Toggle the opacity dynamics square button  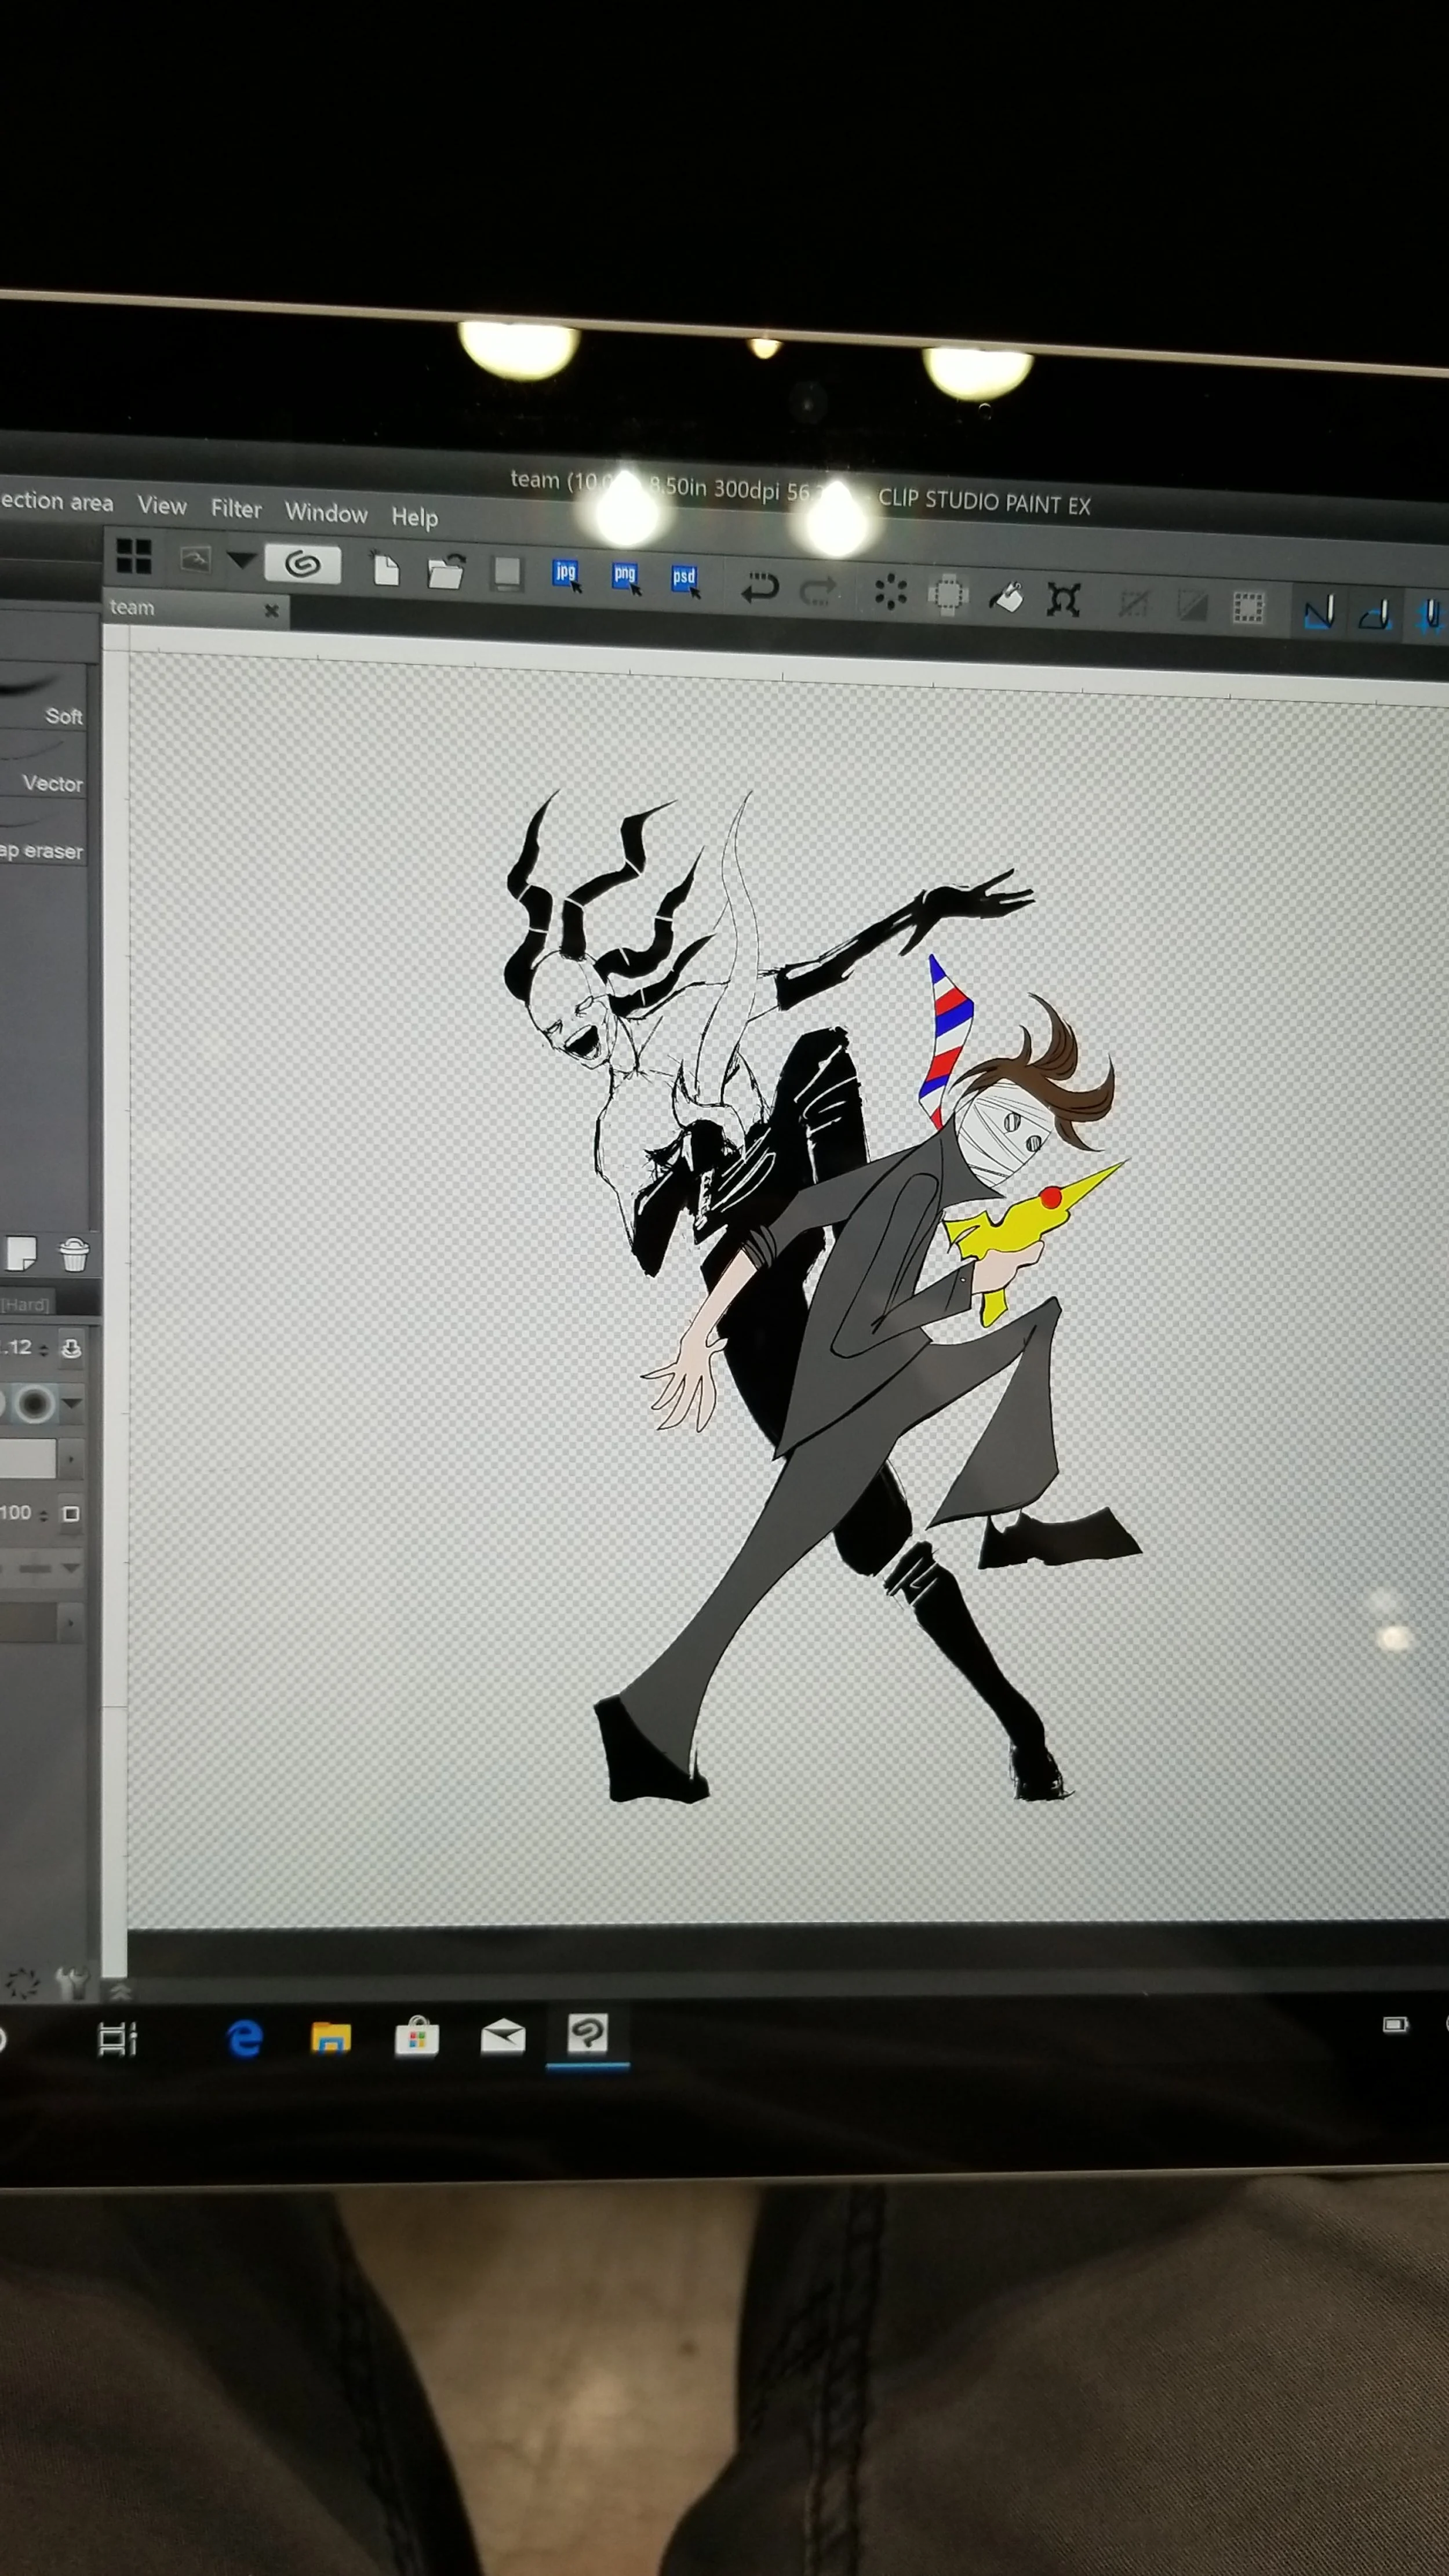pos(71,1514)
